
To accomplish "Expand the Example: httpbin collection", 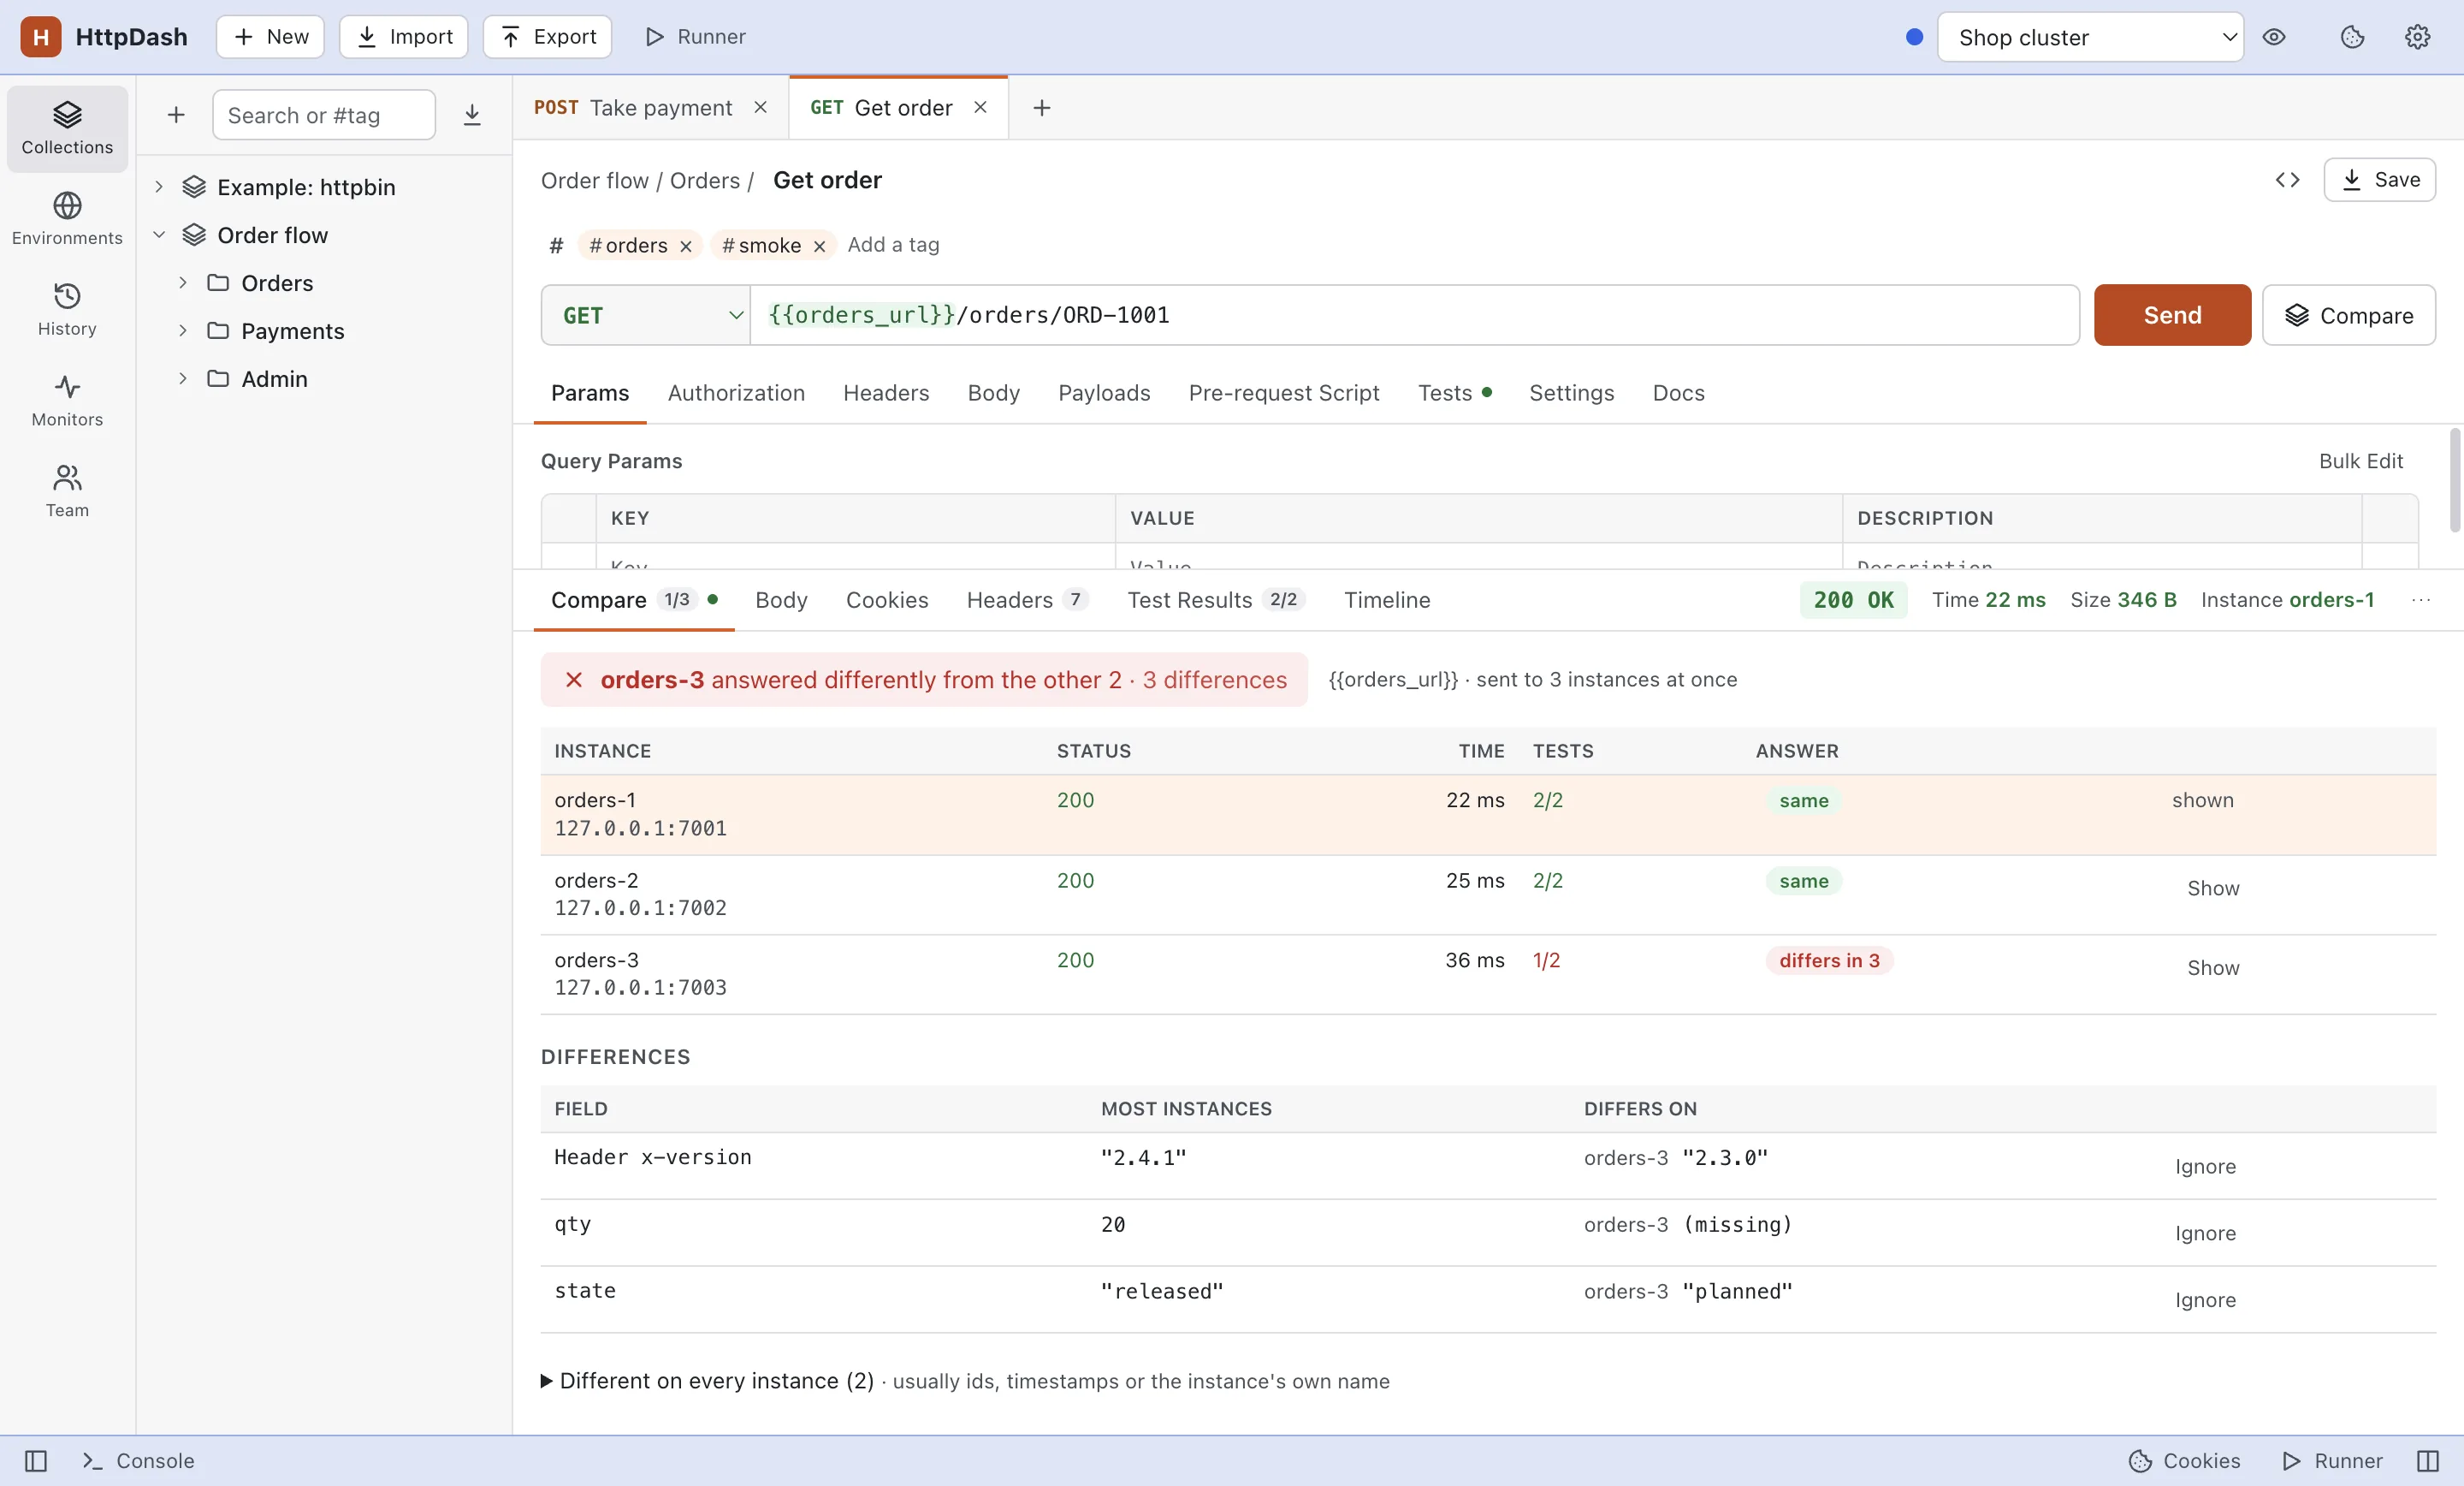I will click(159, 187).
